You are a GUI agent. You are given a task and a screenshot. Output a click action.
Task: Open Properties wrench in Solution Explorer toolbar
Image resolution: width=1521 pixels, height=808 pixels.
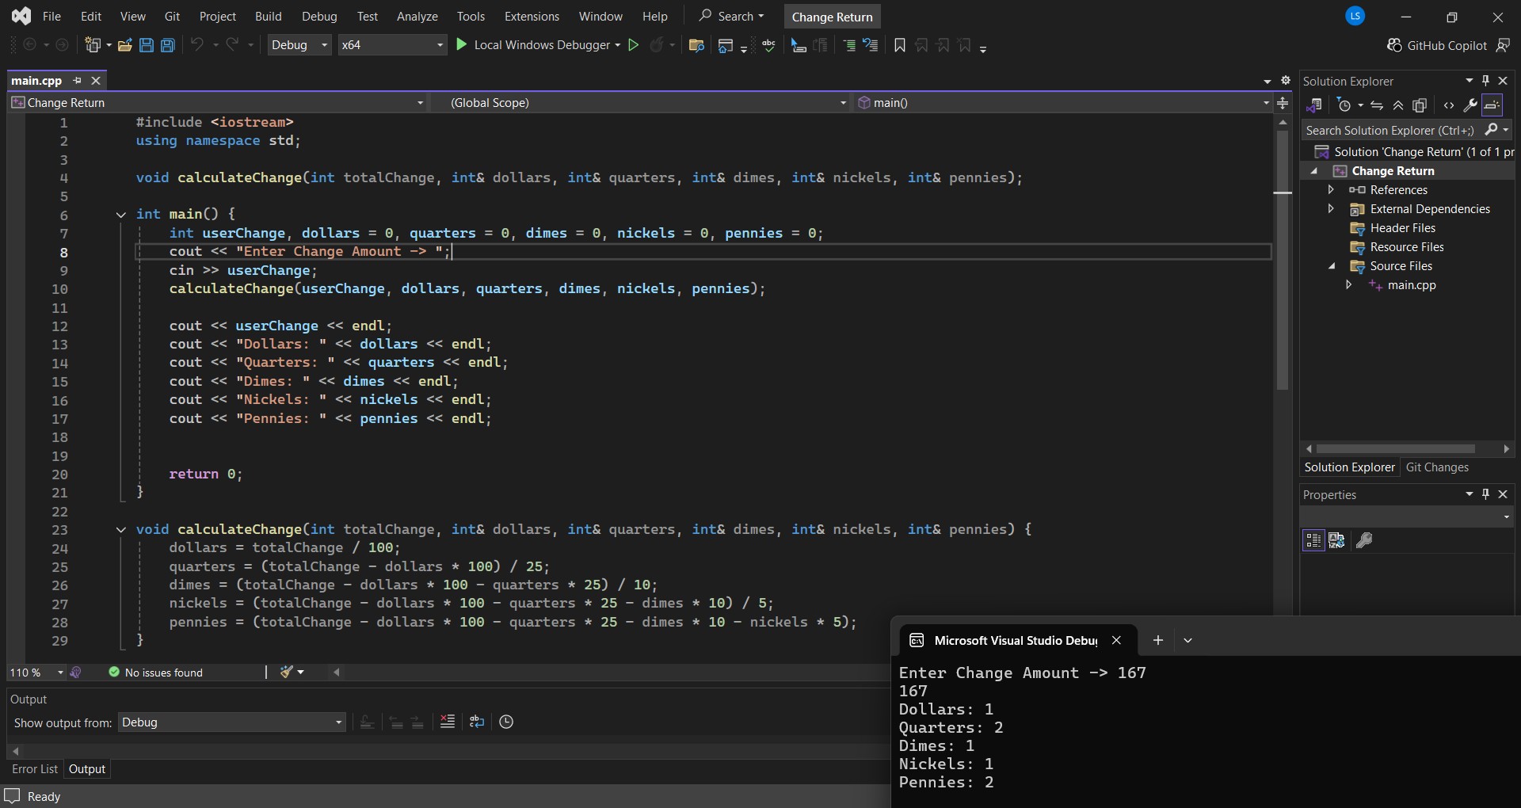pyautogui.click(x=1470, y=105)
